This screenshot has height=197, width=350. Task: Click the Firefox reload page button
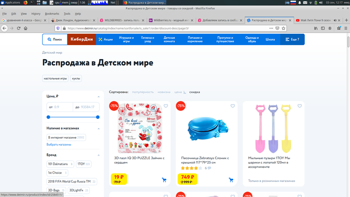point(19,28)
